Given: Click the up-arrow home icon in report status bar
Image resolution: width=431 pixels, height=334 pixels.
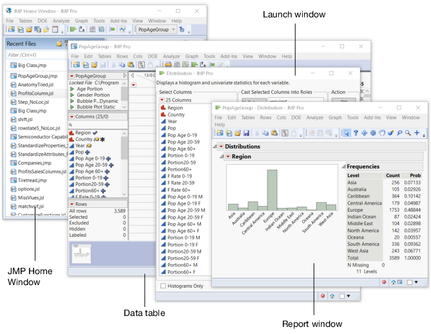Looking at the screenshot, I should [394, 282].
